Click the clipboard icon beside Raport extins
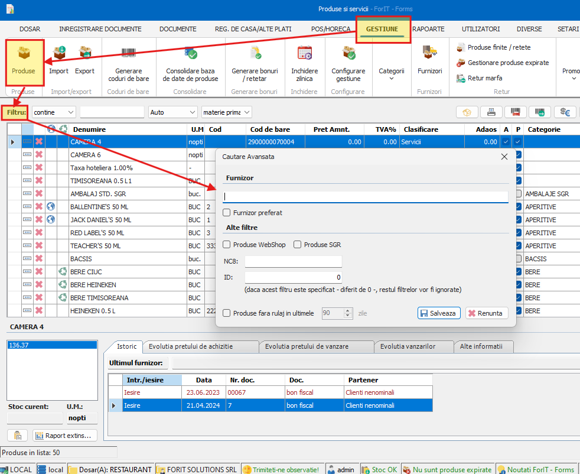This screenshot has height=474, width=580. (x=17, y=436)
